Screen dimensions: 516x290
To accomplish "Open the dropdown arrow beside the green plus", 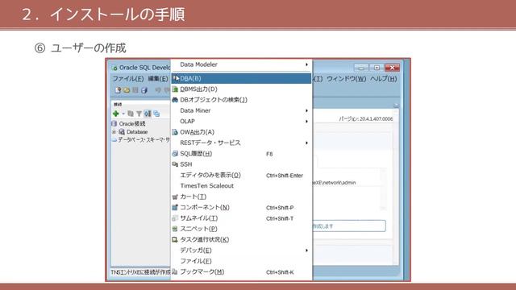I will [x=123, y=114].
